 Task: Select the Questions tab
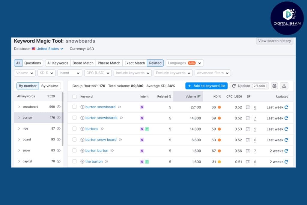(32, 63)
